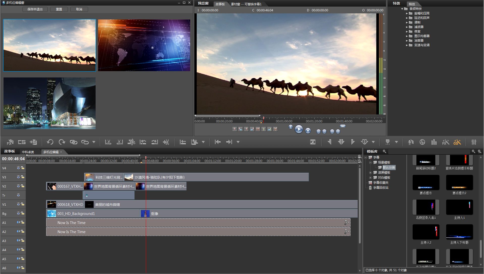Click the Undo arrow in the toolbar

(x=50, y=142)
